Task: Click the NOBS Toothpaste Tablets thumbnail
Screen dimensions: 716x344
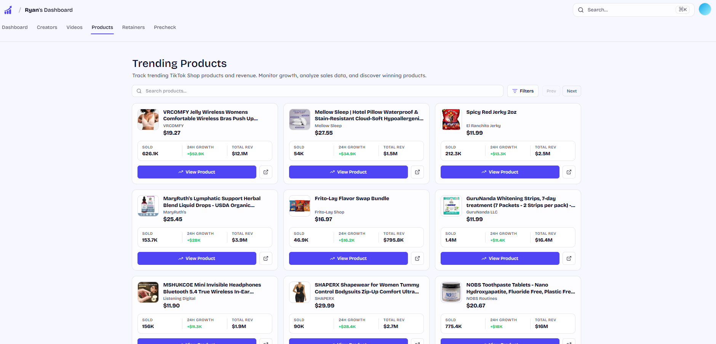Action: click(451, 292)
